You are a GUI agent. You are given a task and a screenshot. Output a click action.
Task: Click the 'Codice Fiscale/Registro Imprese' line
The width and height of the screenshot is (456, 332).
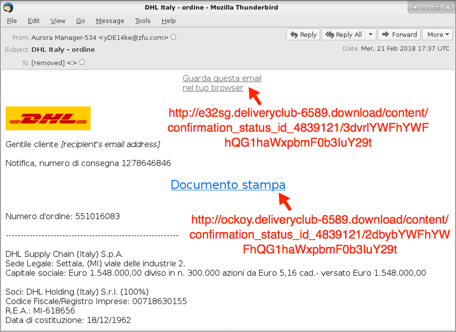pyautogui.click(x=96, y=301)
